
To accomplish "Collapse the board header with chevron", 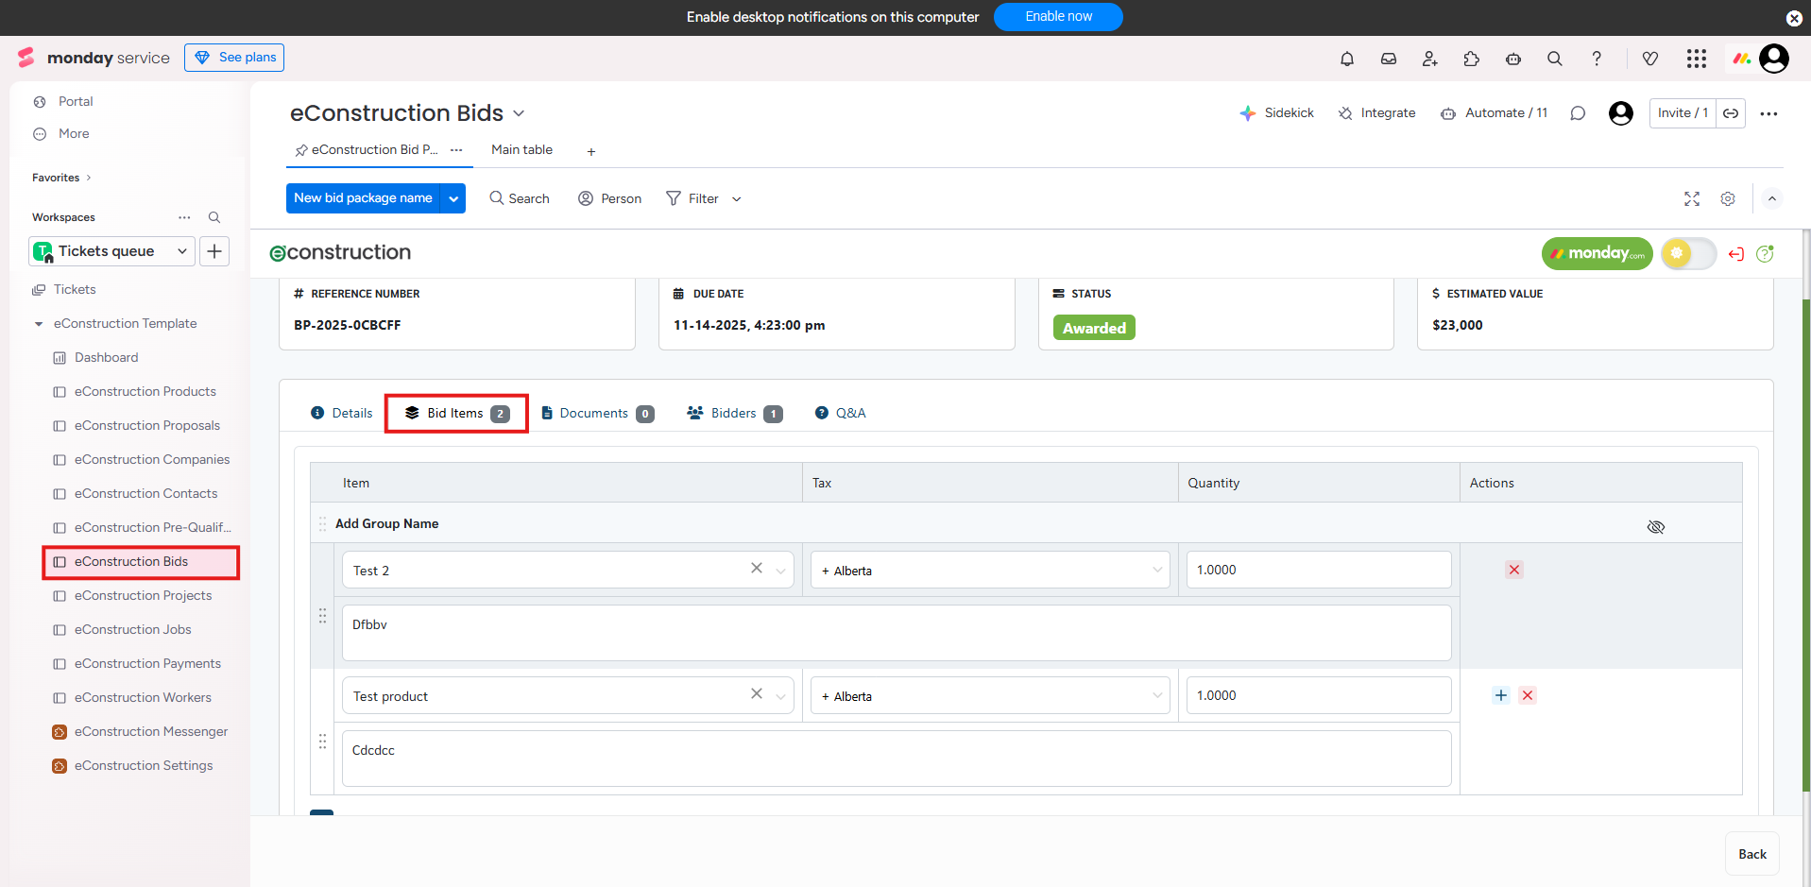I will pos(1771,198).
